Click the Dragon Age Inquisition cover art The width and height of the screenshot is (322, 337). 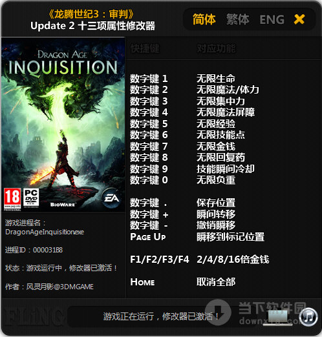click(x=63, y=125)
